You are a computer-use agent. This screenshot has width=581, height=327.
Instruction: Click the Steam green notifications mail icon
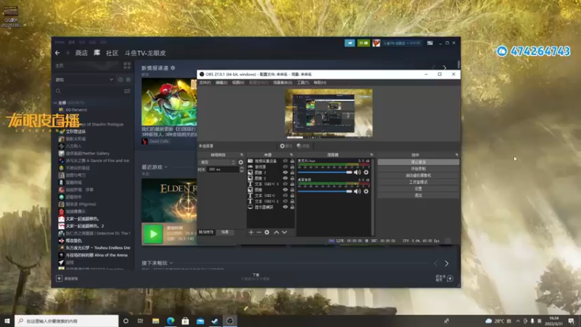point(364,43)
